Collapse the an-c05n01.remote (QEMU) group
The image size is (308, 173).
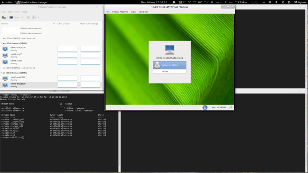(x=2, y=43)
